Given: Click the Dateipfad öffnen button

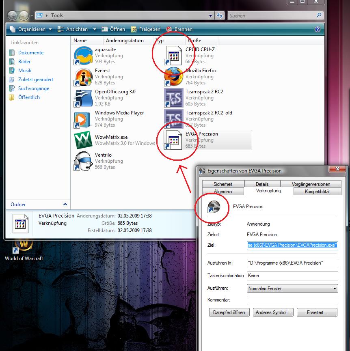Looking at the screenshot, I should coord(229,312).
